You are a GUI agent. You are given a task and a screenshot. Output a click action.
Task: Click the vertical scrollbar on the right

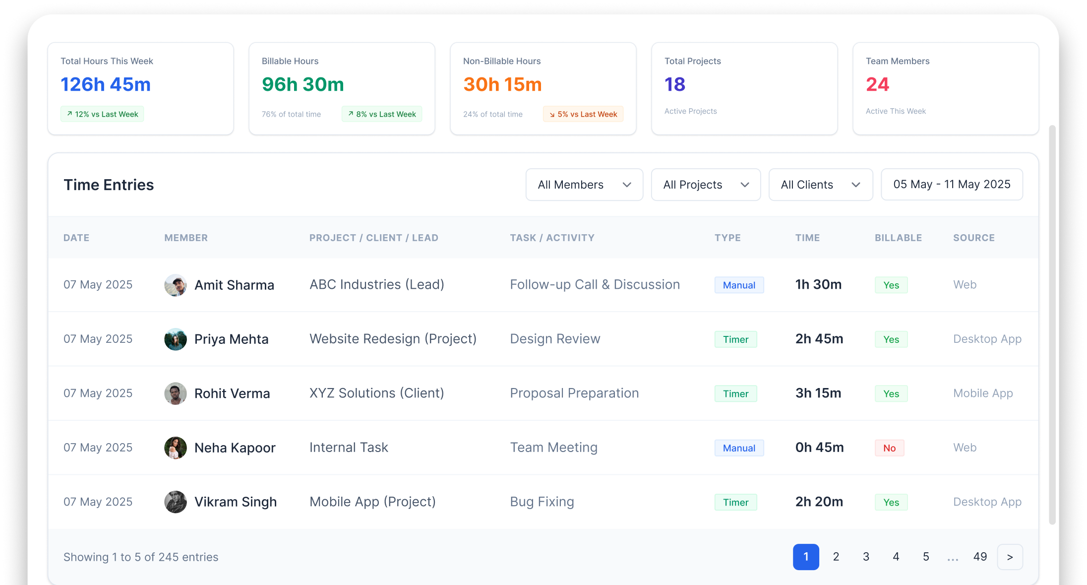tap(1052, 325)
